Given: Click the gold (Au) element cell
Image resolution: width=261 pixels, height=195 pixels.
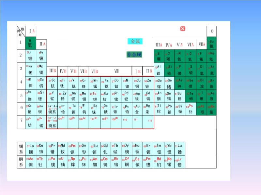Looking at the screenshot, I should [x=137, y=109].
